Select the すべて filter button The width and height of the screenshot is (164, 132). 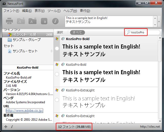click(77, 32)
